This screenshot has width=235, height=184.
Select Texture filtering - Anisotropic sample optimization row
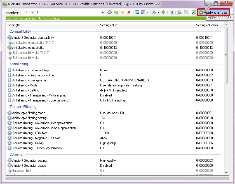(114, 128)
